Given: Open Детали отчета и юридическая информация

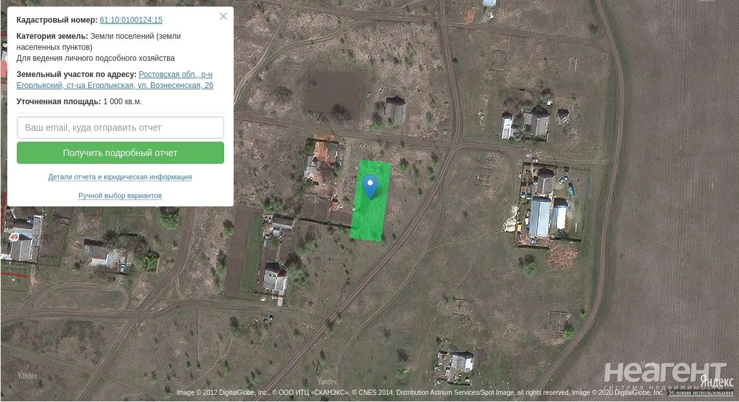Looking at the screenshot, I should pos(120,177).
